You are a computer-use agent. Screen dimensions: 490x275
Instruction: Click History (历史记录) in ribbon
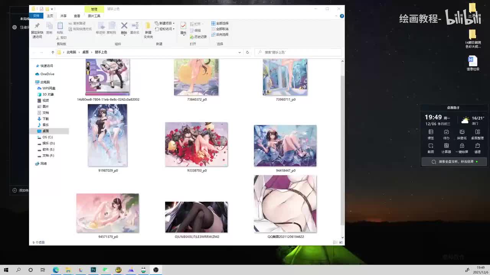pyautogui.click(x=198, y=37)
